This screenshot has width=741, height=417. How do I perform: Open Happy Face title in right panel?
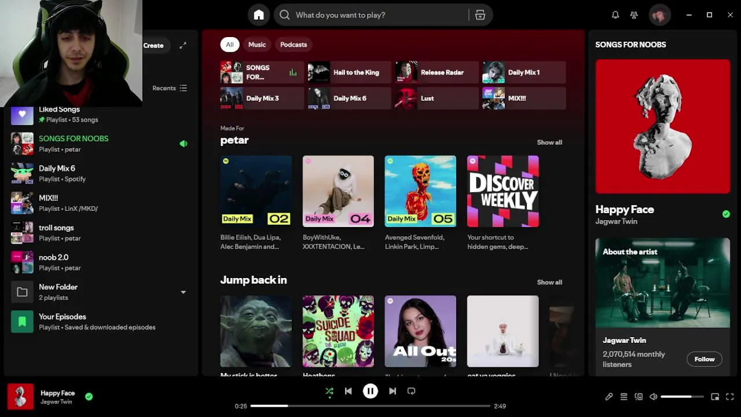pos(625,210)
